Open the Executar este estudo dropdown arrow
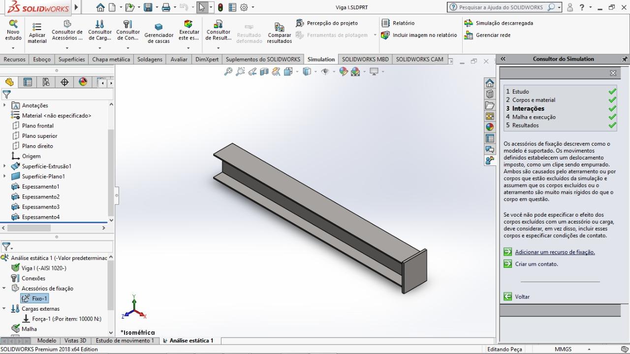 (x=189, y=48)
